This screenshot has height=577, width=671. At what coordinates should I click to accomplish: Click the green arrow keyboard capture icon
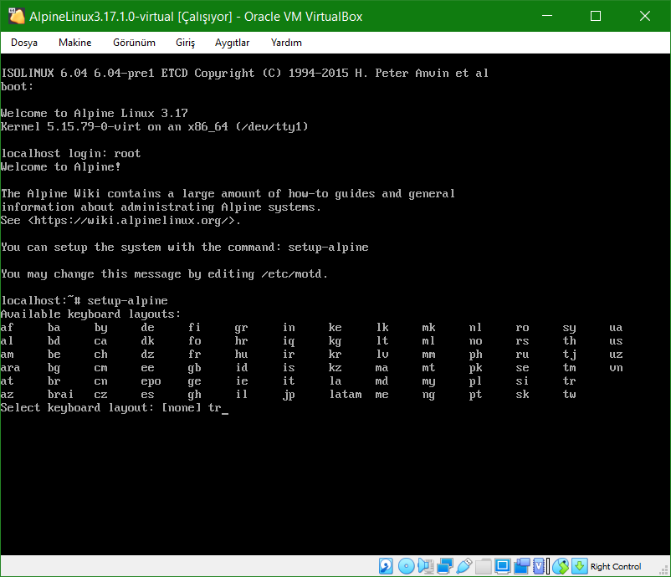click(580, 566)
